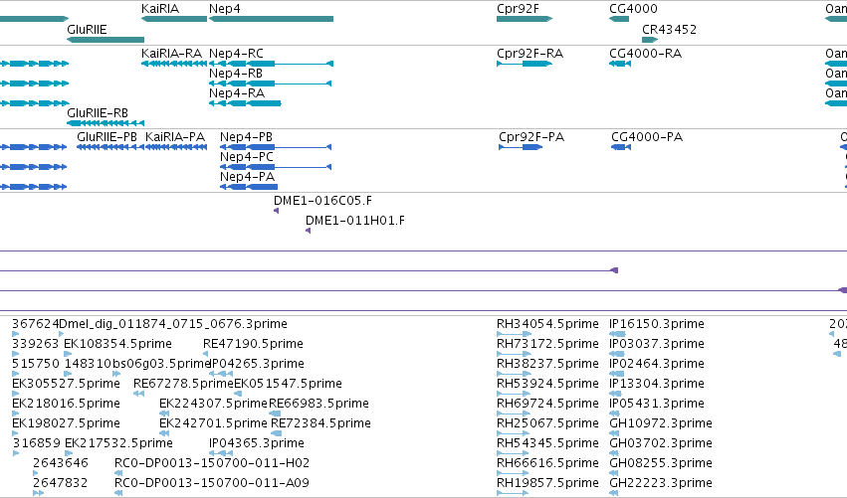Image resolution: width=847 pixels, height=498 pixels.
Task: Click the GH08255.3prime EST label
Action: [x=661, y=463]
